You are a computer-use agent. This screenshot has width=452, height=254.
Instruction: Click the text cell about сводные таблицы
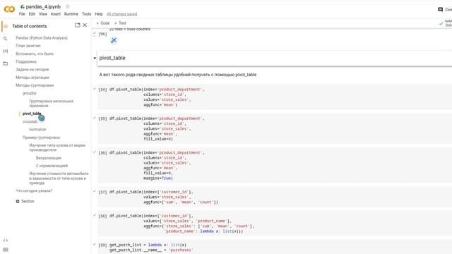tap(178, 75)
